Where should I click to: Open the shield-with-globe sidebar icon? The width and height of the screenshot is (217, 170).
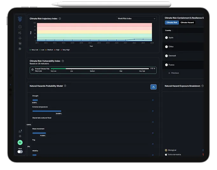[20, 43]
